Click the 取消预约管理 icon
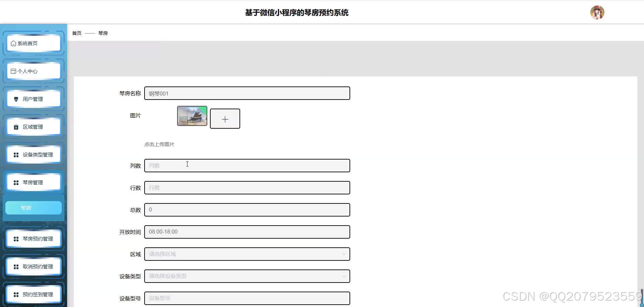Image resolution: width=644 pixels, height=307 pixels. 15,266
